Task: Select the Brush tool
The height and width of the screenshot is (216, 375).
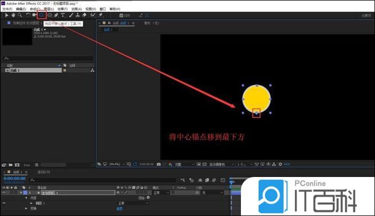Action: coord(71,15)
